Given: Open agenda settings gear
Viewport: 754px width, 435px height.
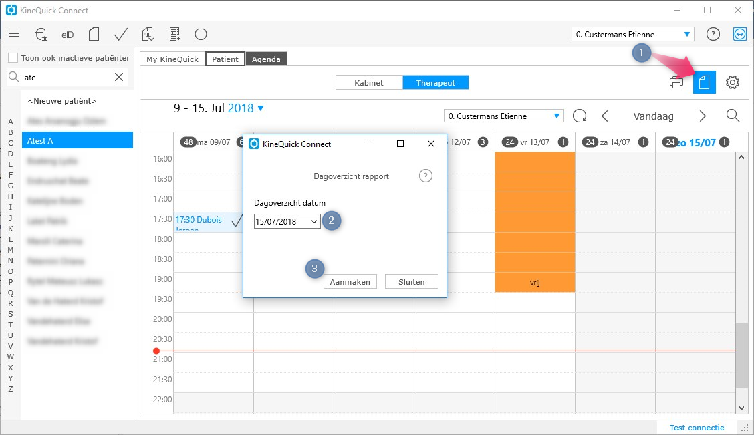Looking at the screenshot, I should 733,82.
